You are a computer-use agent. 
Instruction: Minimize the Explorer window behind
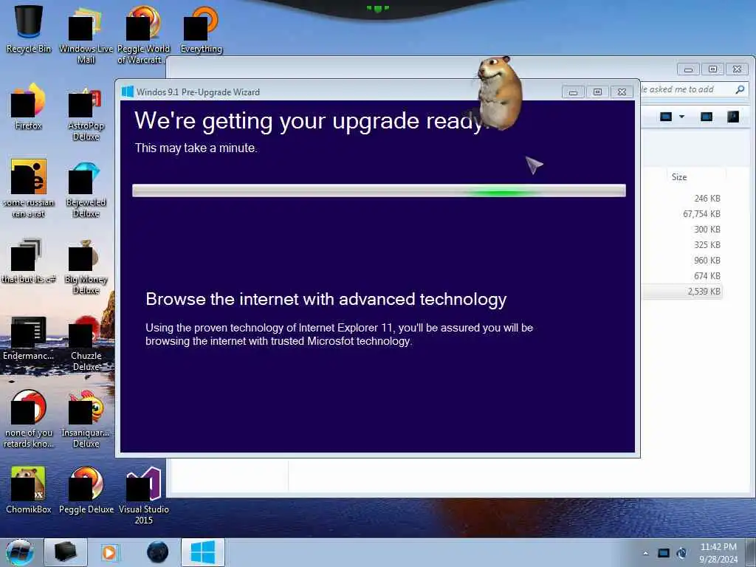pos(689,69)
